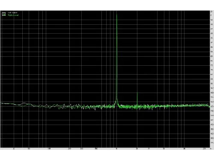Image resolution: width=214 pixels, height=160 pixels.
Task: Click the 100 frequency axis label
Action: tap(49, 149)
